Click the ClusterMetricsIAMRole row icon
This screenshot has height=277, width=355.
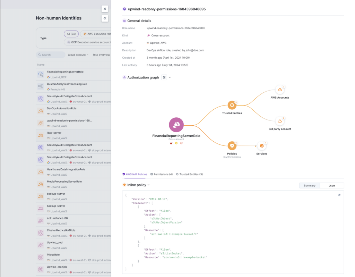41,233
